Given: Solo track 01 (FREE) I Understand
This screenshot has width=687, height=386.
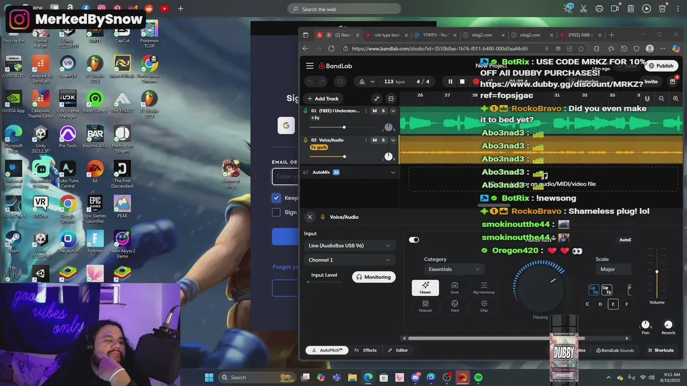Looking at the screenshot, I should pos(383,111).
